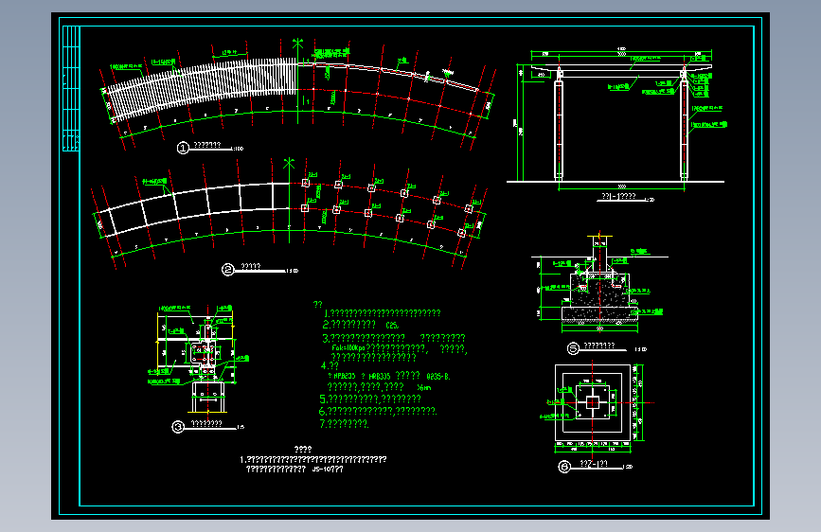Select the "JS-10" reference text
The image size is (821, 532).
point(320,470)
